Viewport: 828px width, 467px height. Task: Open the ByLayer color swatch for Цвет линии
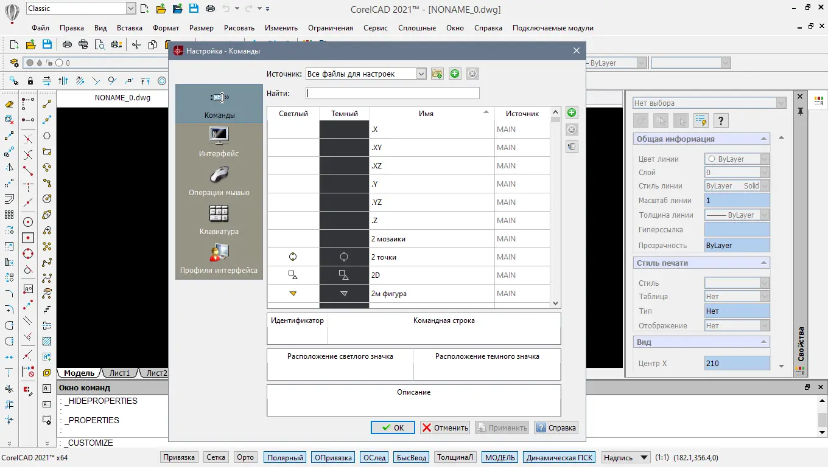(736, 158)
